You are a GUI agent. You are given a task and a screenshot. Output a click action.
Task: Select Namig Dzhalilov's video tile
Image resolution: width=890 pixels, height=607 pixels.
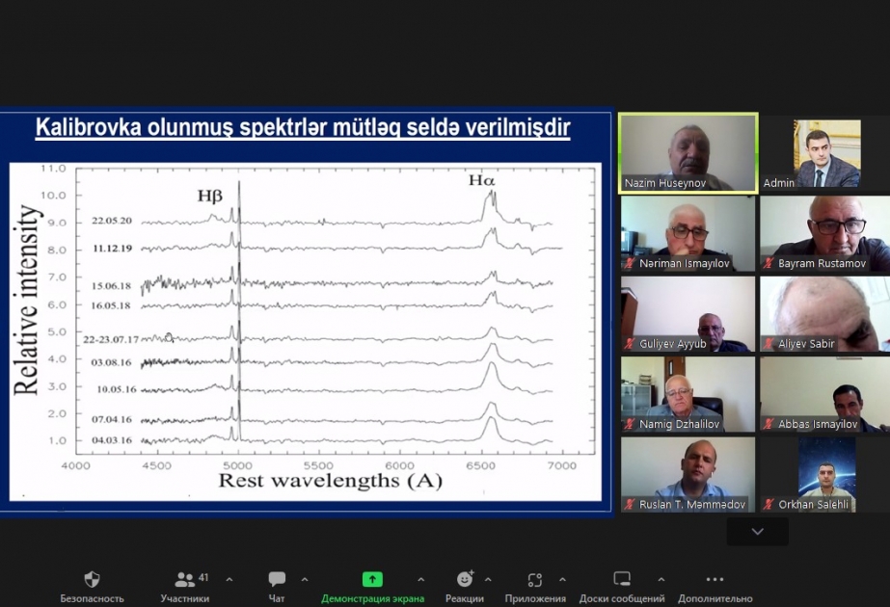coord(688,394)
